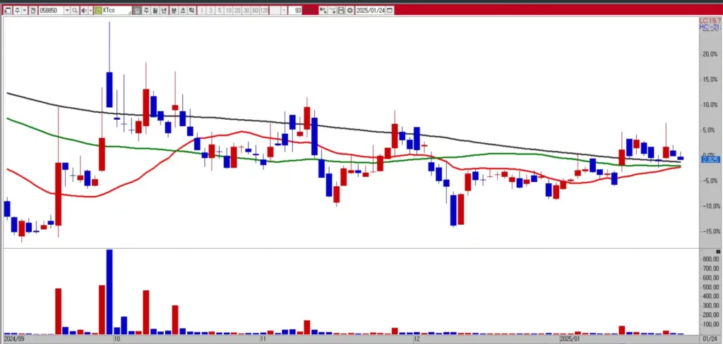Open the dropdown arrow beside speaker icon
723x344 pixels.
pos(90,11)
